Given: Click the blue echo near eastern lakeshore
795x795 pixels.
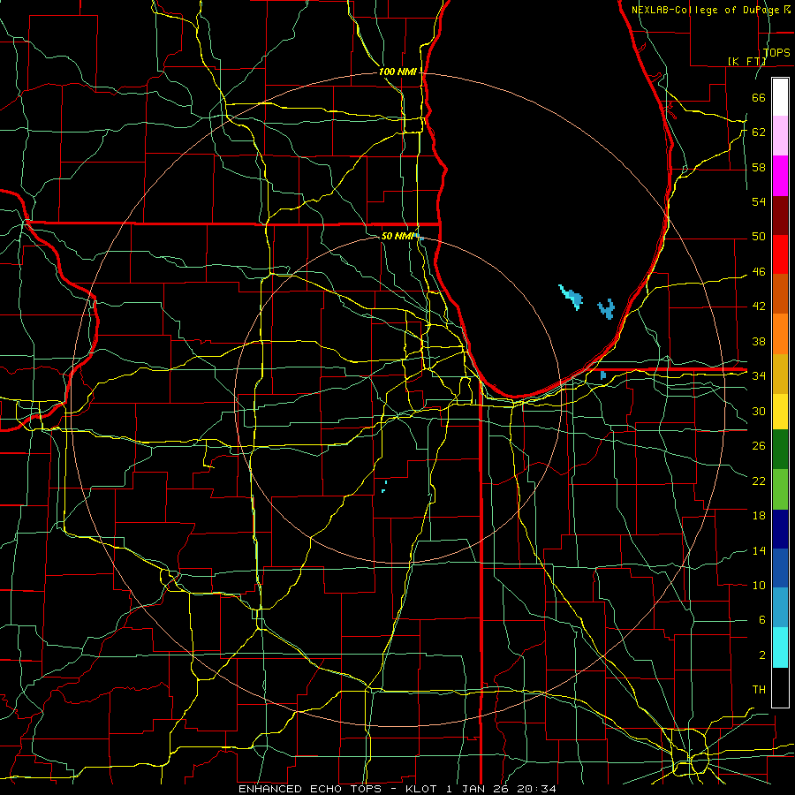Looking at the screenshot, I should click(x=606, y=309).
